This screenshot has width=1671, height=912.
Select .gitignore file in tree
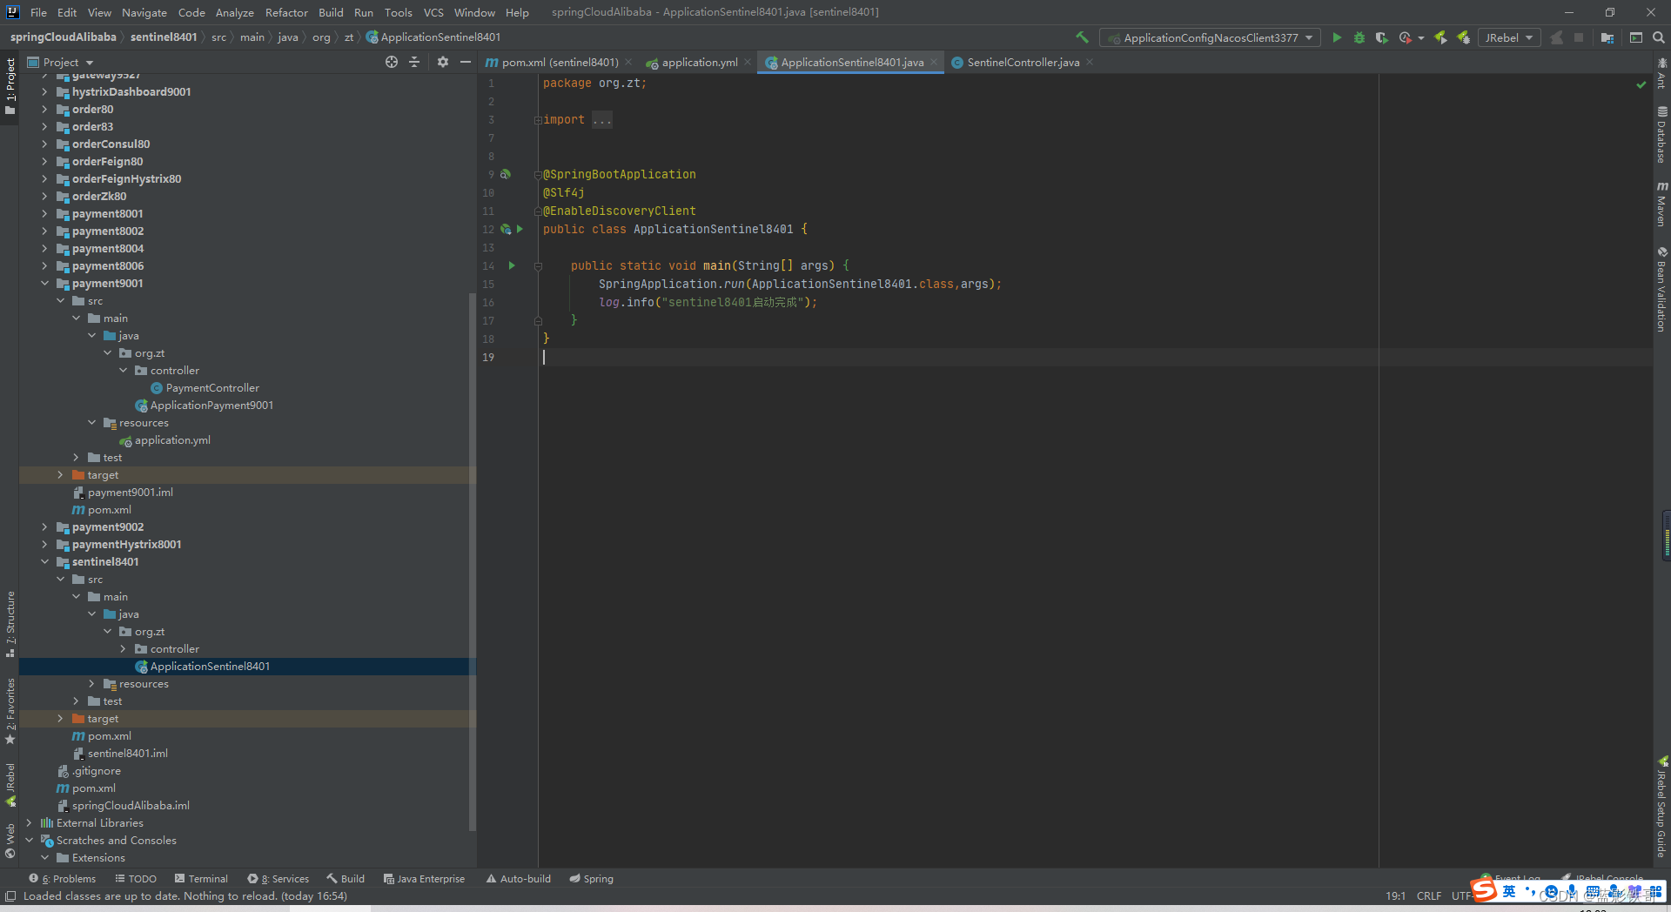coord(96,770)
